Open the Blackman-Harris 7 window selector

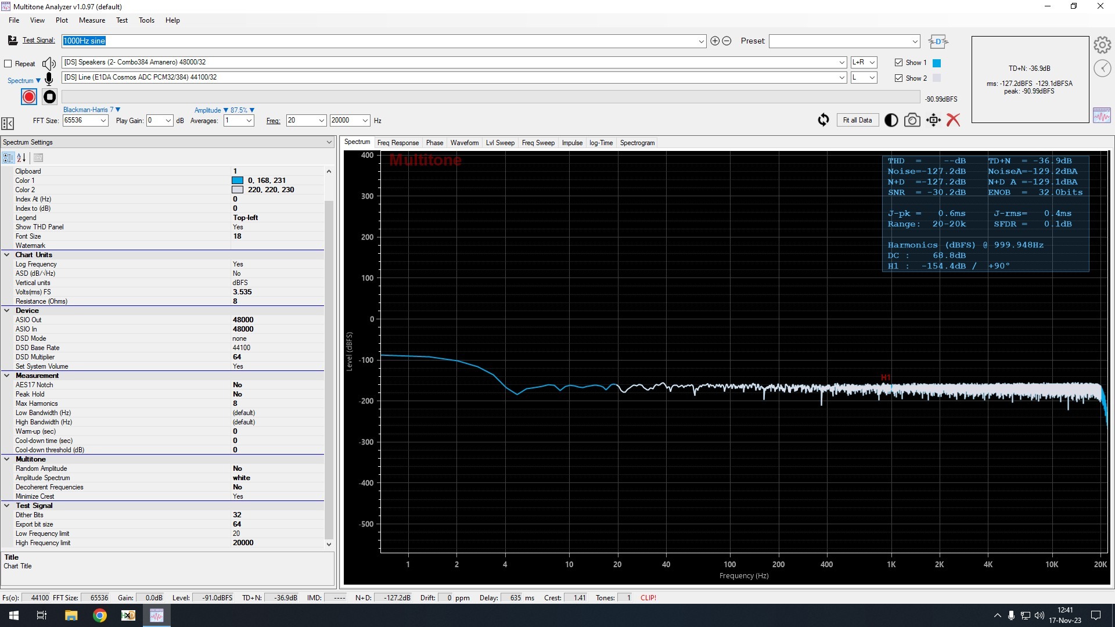[92, 110]
